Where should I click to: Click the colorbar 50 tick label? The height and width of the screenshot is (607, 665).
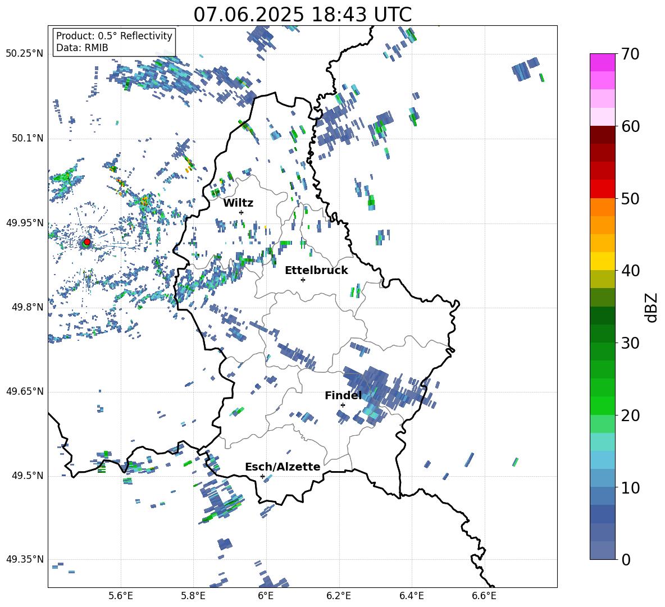tap(630, 198)
